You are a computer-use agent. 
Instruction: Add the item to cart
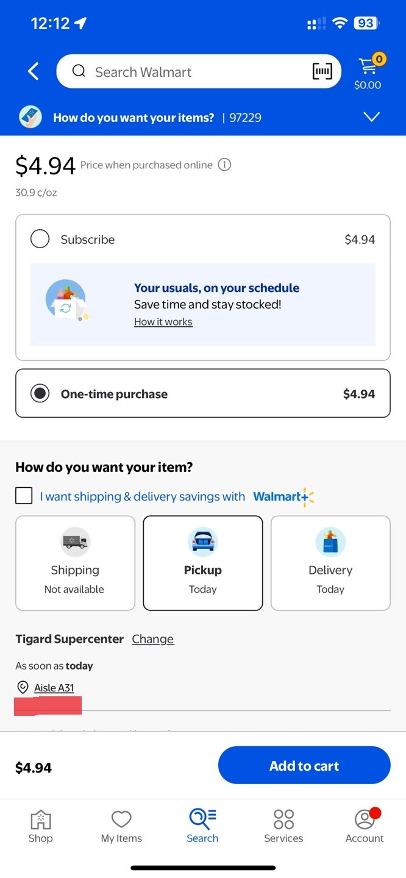click(x=304, y=766)
